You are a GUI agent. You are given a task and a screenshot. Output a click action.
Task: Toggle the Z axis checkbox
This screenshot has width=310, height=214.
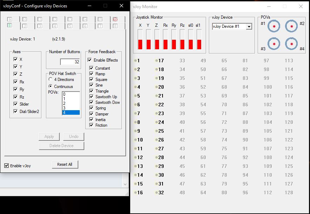15,74
